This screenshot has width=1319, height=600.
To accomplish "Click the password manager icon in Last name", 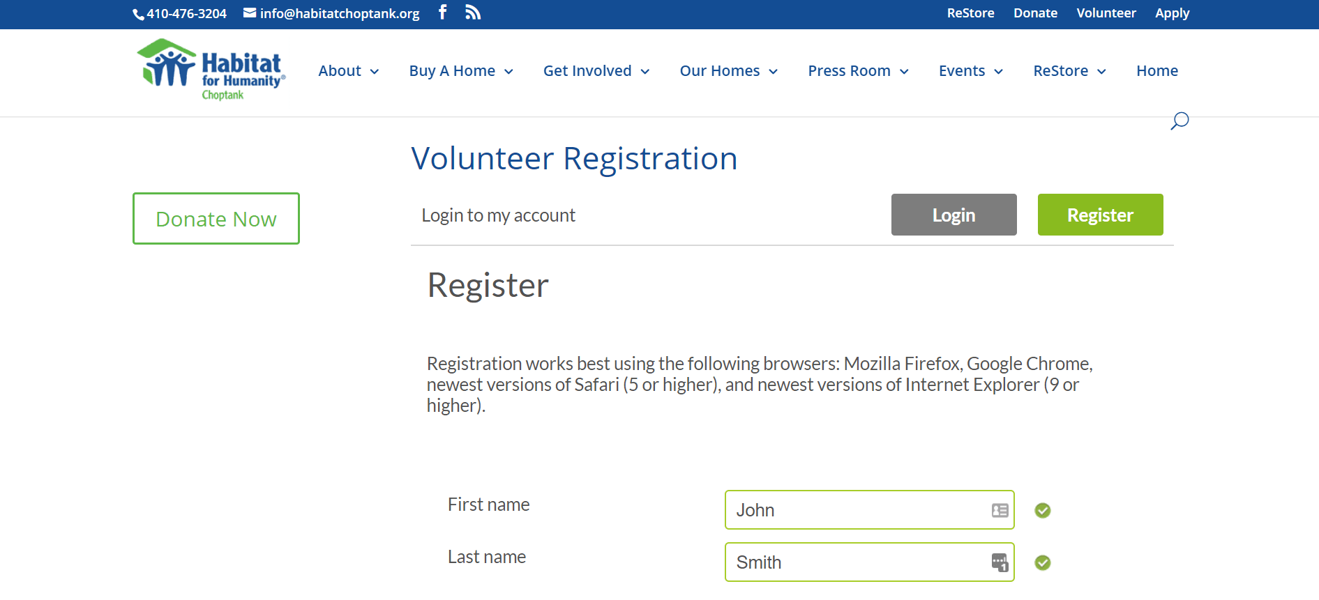I will coord(1000,562).
